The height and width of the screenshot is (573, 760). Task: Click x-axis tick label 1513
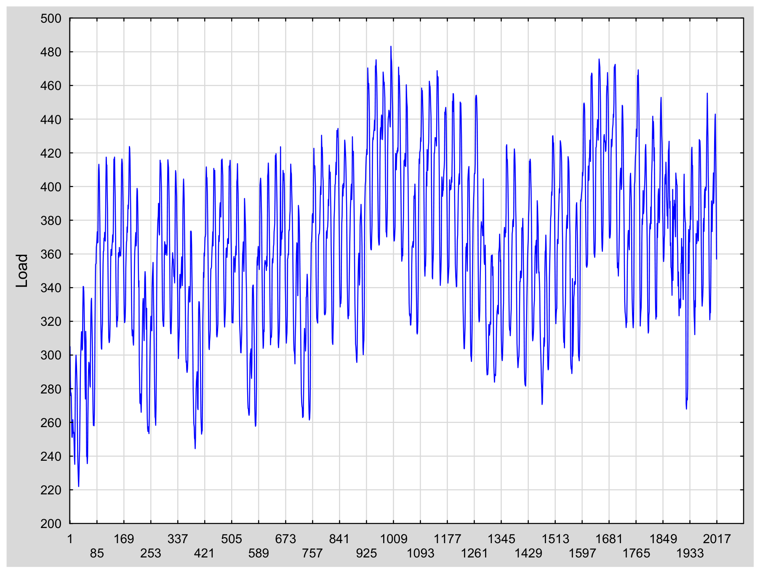(555, 539)
